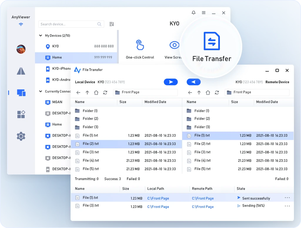Open more options for File (3).txt transfer

[287, 206]
